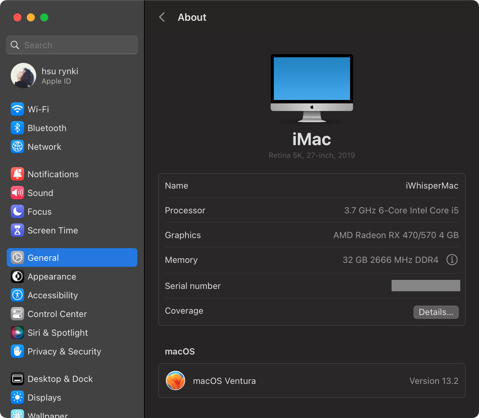The height and width of the screenshot is (418, 479).
Task: Focus the Search field
Action: tap(72, 45)
